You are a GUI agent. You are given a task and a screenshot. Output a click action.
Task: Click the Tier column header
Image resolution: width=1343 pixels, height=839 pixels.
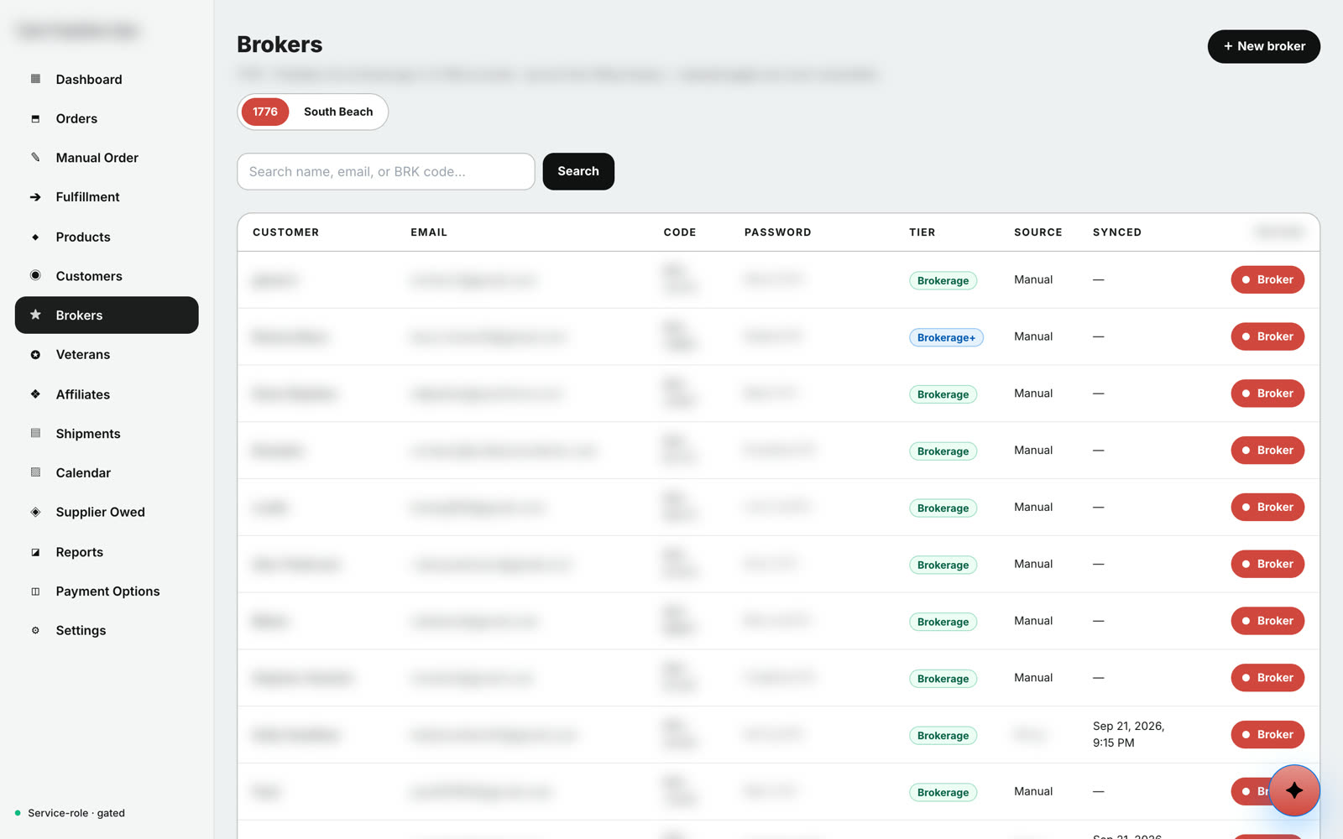point(922,232)
